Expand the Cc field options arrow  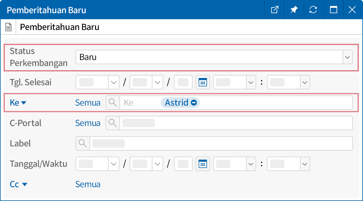click(25, 184)
